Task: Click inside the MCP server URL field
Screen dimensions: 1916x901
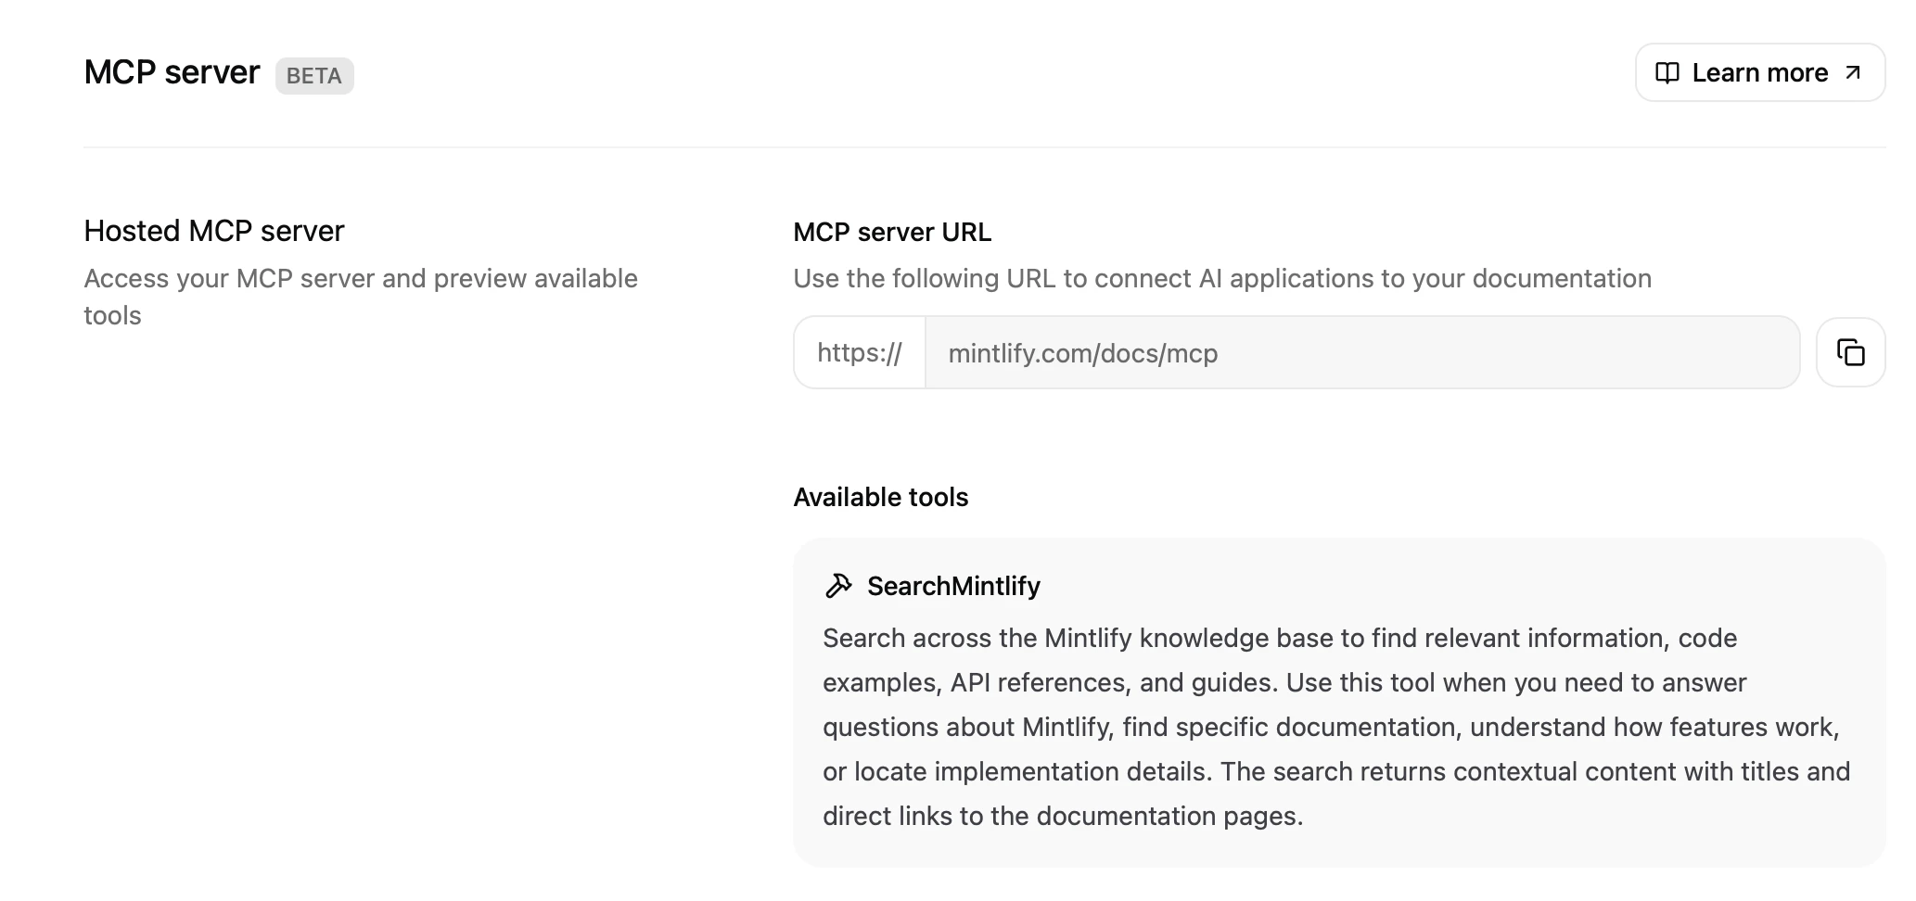Action: click(x=1361, y=352)
